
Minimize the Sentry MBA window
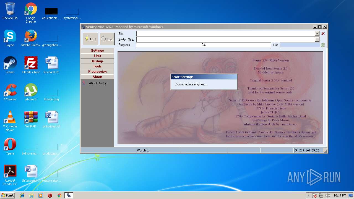point(315,27)
